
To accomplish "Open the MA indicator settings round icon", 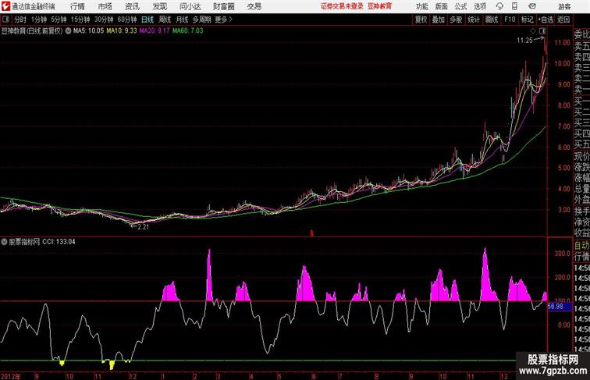I will [68, 31].
